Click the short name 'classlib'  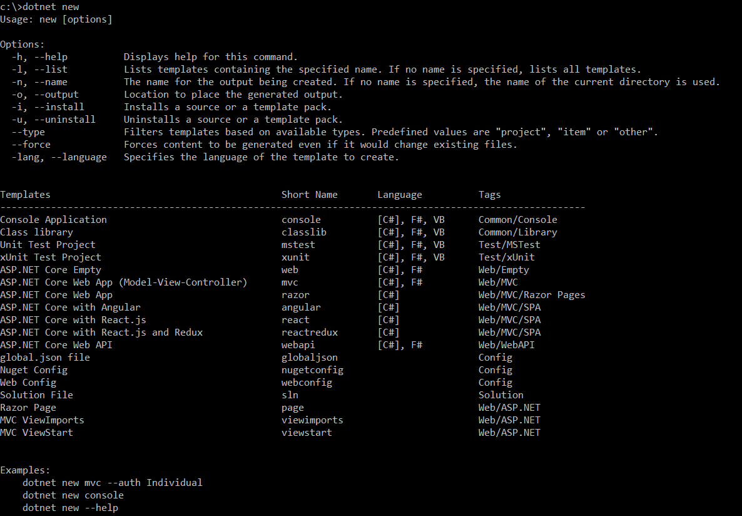coord(304,232)
